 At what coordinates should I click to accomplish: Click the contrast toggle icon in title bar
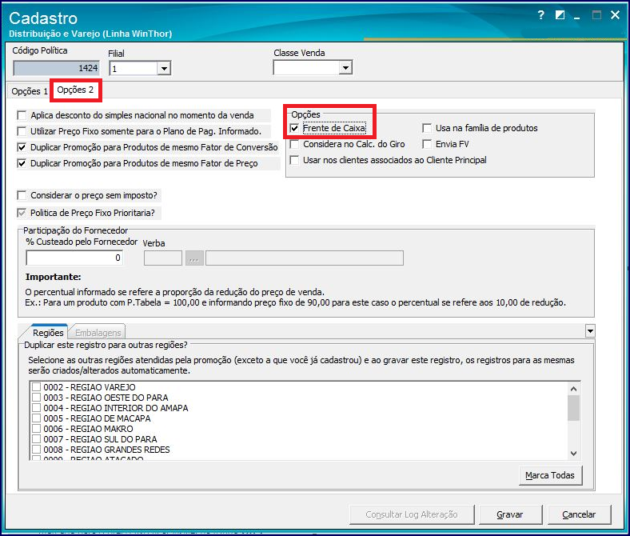pos(560,15)
